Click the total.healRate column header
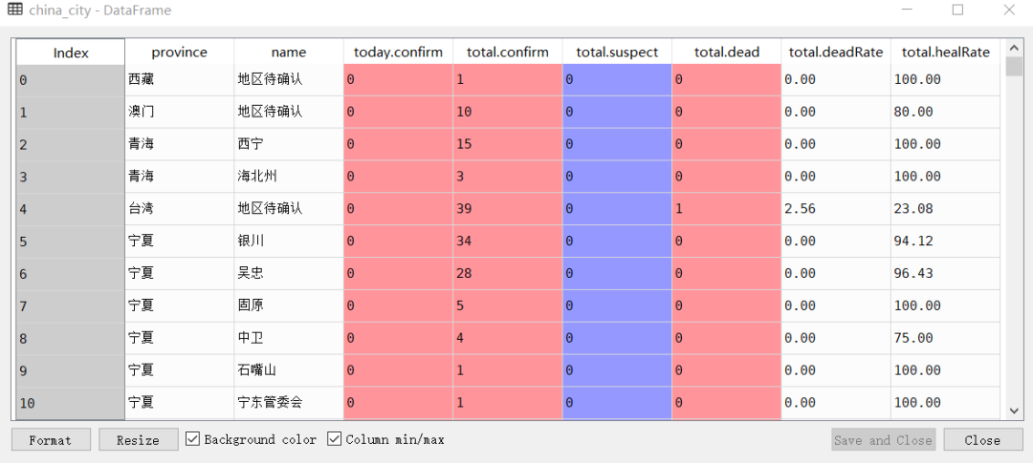This screenshot has height=463, width=1033. pyautogui.click(x=945, y=52)
